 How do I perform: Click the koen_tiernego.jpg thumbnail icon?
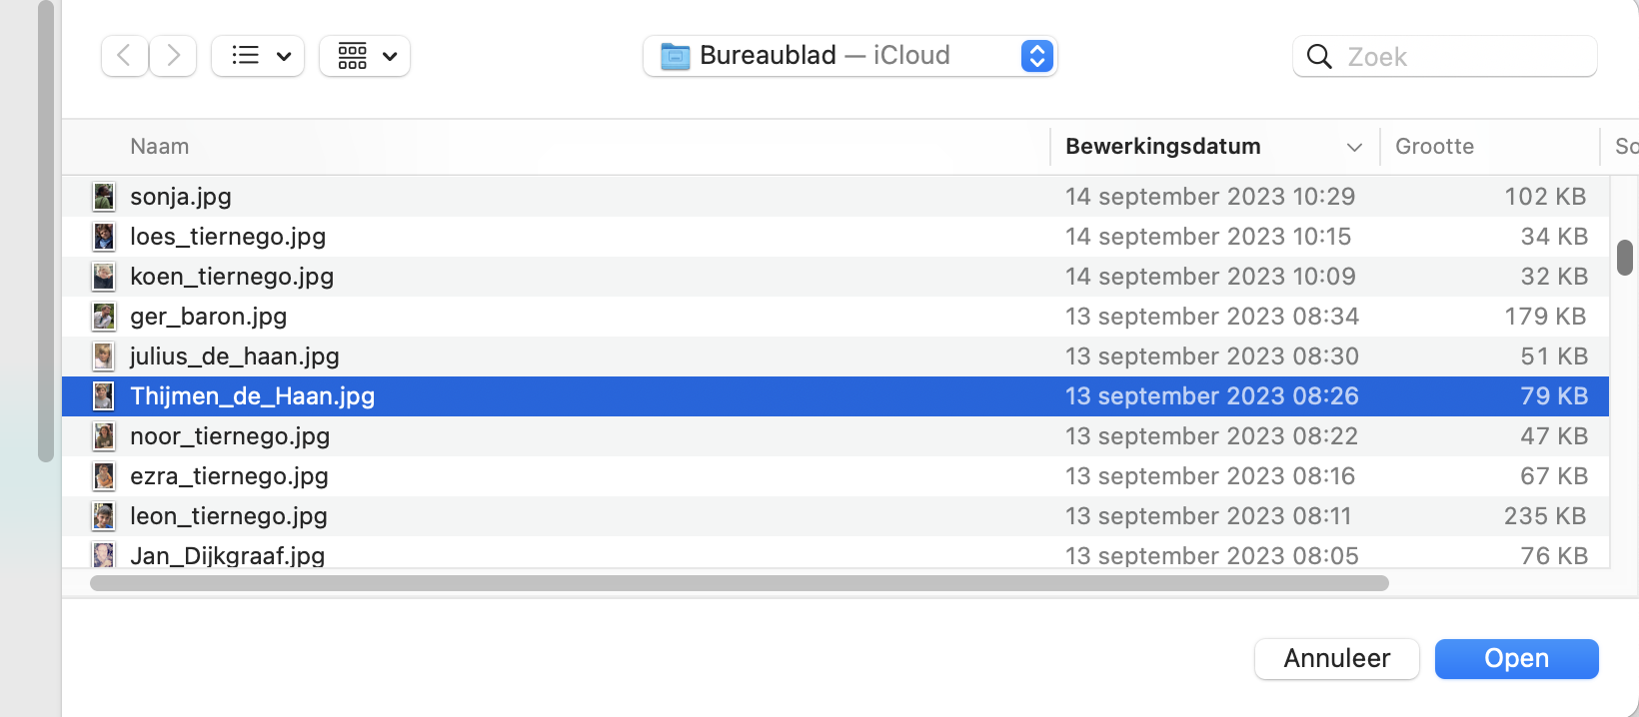tap(104, 277)
